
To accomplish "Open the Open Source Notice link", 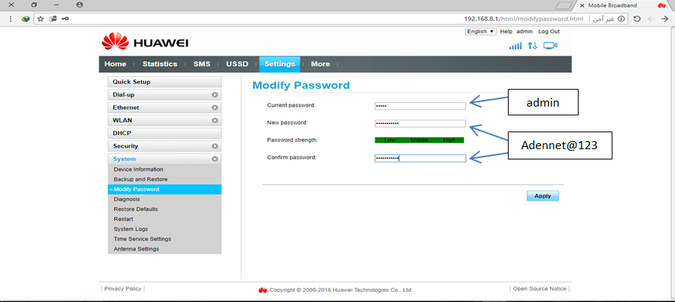I will (x=540, y=289).
